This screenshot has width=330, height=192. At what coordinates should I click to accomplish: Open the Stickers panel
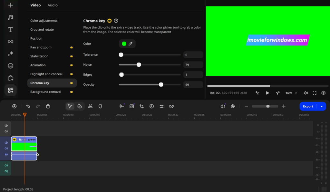coord(10,65)
